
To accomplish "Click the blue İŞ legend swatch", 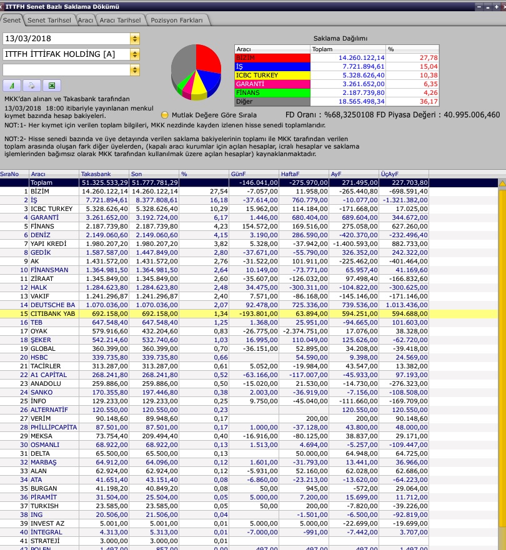I will (x=272, y=67).
